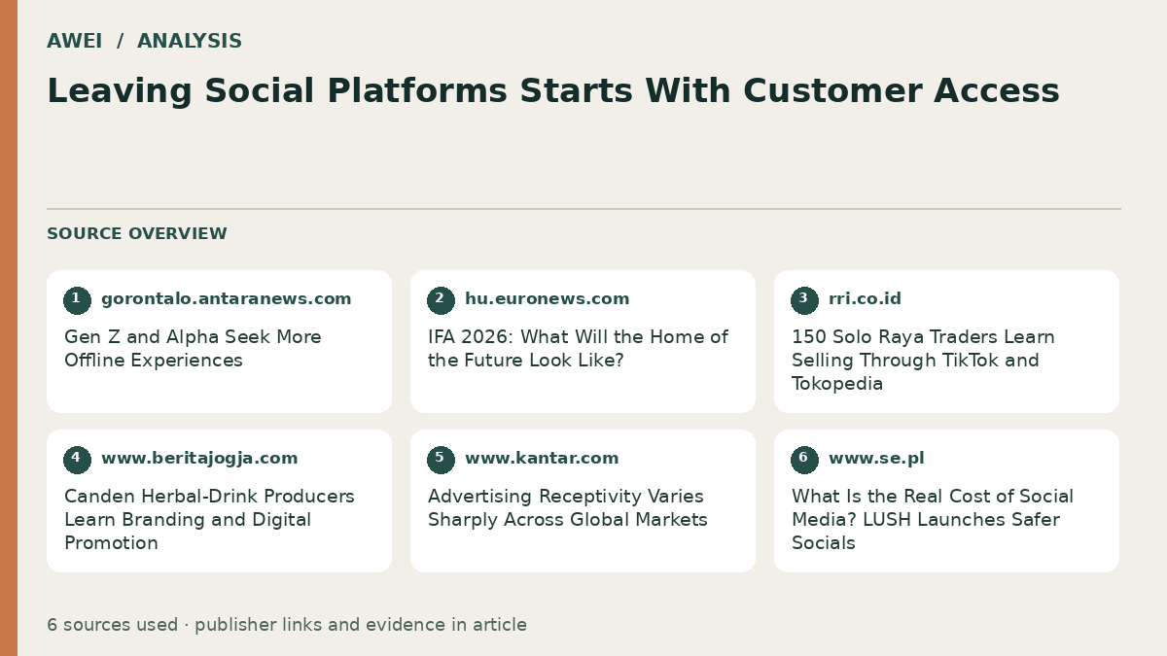
Task: Select the Advertising Receptivity Varies headline
Action: click(x=568, y=508)
